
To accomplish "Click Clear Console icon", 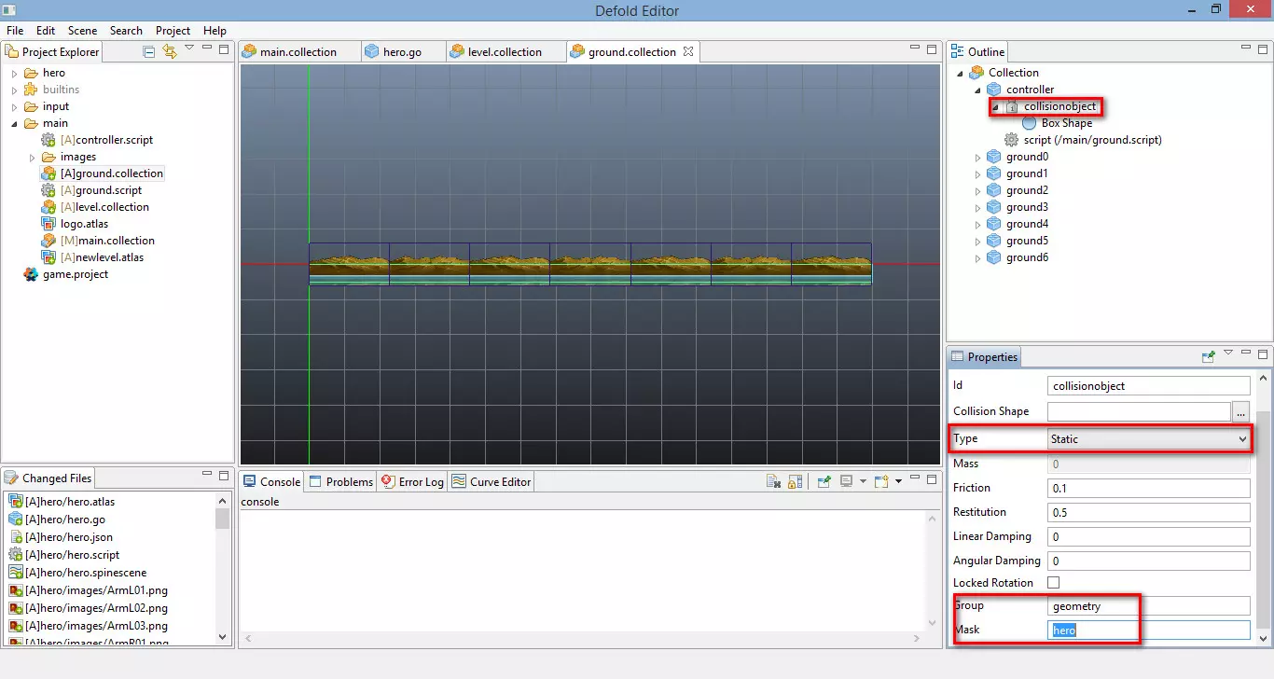I will [773, 481].
